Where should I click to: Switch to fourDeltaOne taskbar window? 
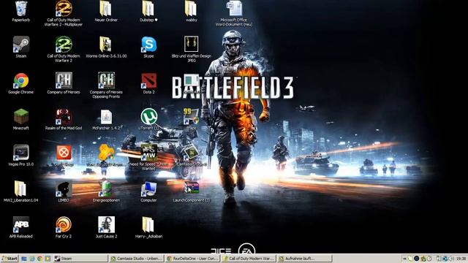tap(193, 259)
